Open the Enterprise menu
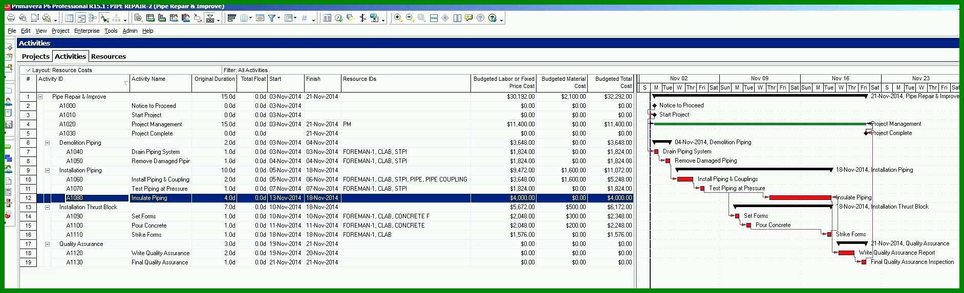964x293 pixels. coord(87,31)
